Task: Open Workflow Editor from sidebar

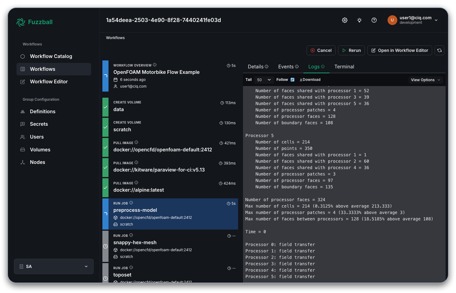Action: 54,82
